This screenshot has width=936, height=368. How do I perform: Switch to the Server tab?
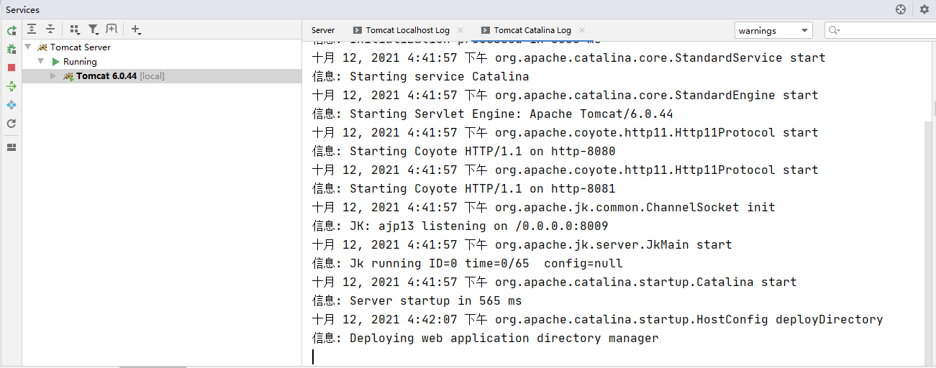point(323,30)
